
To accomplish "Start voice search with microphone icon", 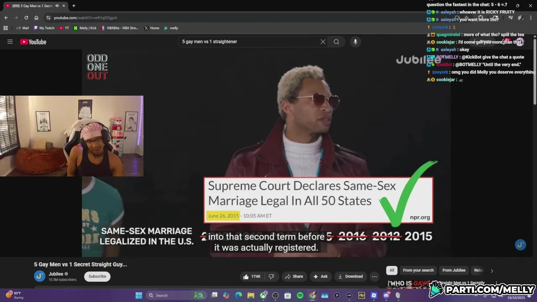I will (x=355, y=42).
